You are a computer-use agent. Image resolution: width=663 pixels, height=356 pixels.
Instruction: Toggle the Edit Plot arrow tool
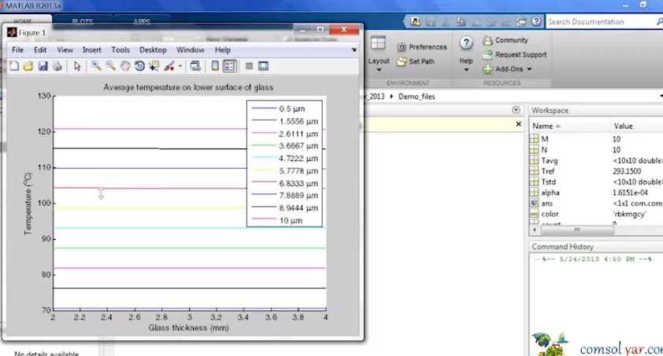(x=77, y=67)
